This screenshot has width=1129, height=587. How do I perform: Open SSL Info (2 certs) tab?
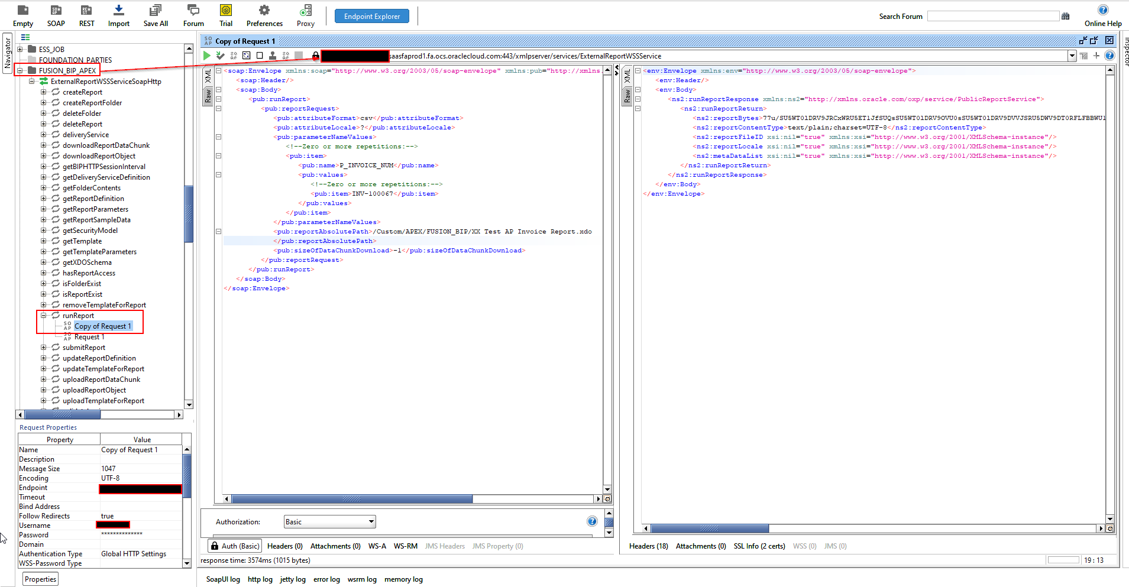coord(759,546)
